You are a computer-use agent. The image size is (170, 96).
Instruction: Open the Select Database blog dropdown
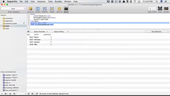[14, 9]
